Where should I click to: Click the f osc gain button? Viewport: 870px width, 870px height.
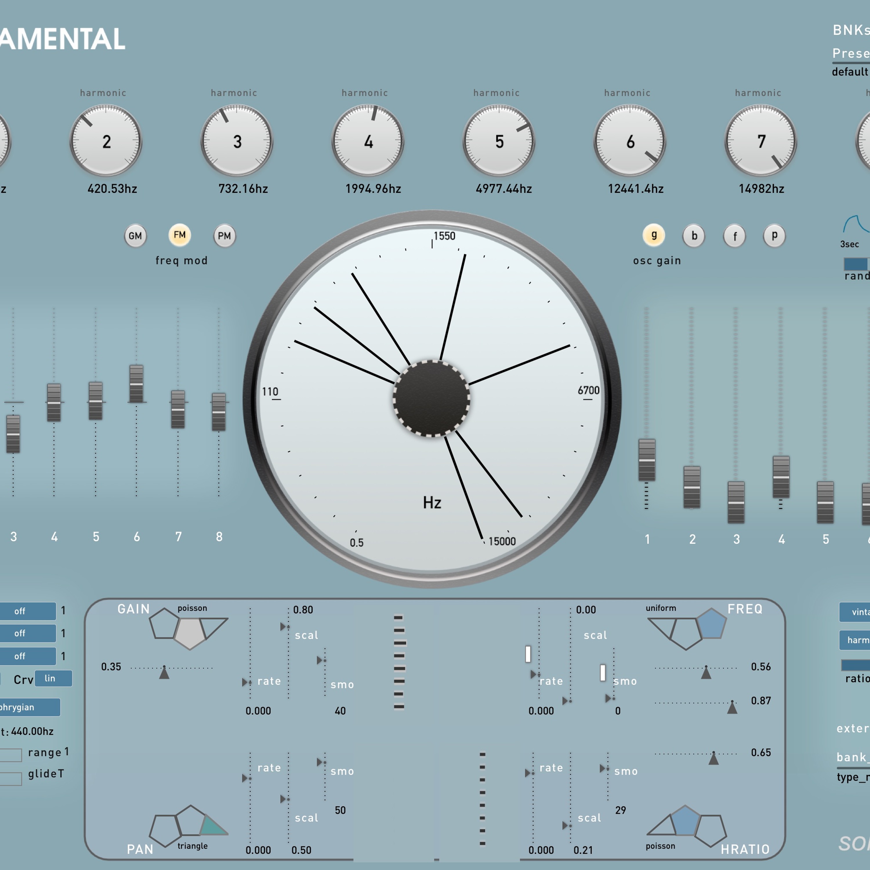point(735,236)
